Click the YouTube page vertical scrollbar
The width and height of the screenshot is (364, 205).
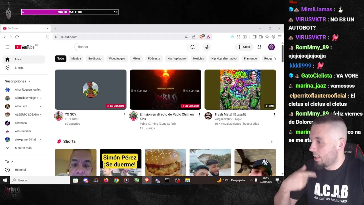pyautogui.click(x=282, y=54)
